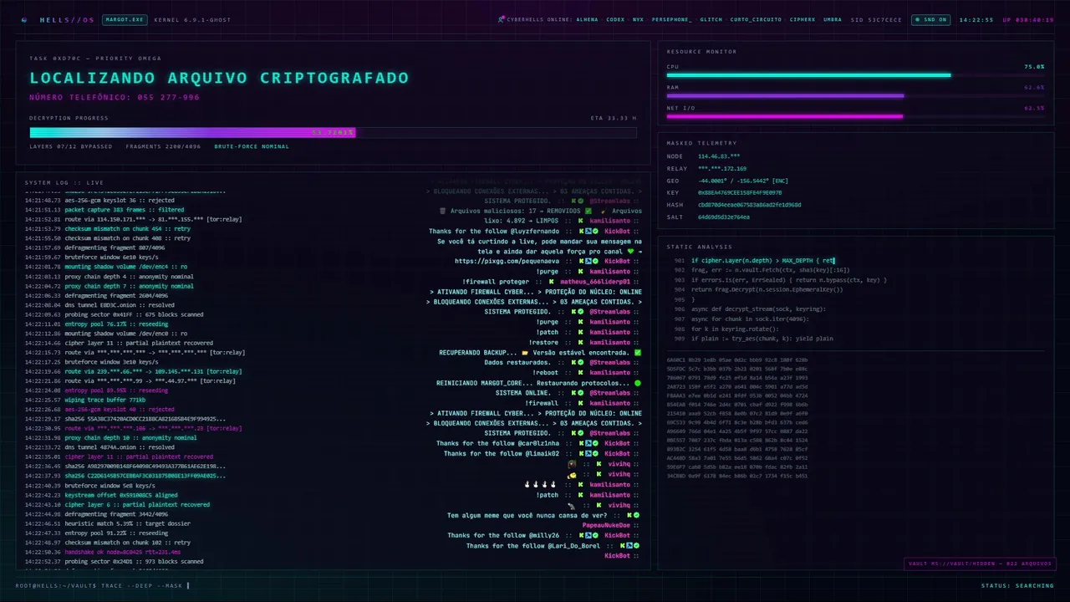Click the BRUTE-FORCE NOMINAL status
Screen dimensions: 1070x602
[x=252, y=146]
